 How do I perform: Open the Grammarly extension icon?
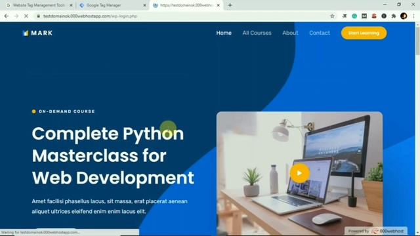[354, 16]
